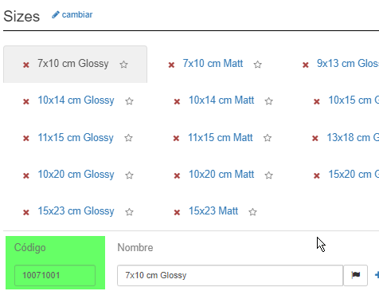Mark 11x15 cm Matt as favorite
Image resolution: width=379 pixels, height=295 pixels.
[268, 138]
